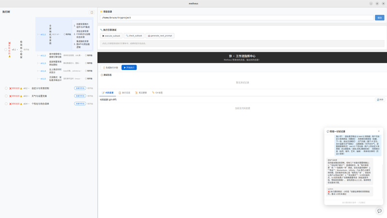Click the red X icon beside v0.1
This screenshot has height=218, width=387.
[x=10, y=43]
